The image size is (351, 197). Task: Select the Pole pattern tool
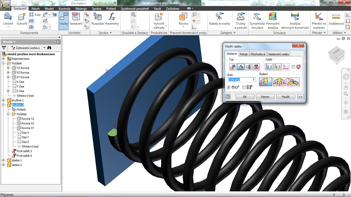(35, 15)
